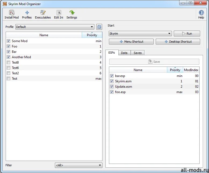Enable the Test6 mod checkbox

9,68
